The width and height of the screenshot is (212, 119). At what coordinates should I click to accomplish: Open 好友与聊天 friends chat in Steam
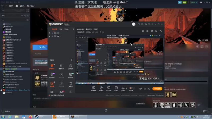coord(206,111)
